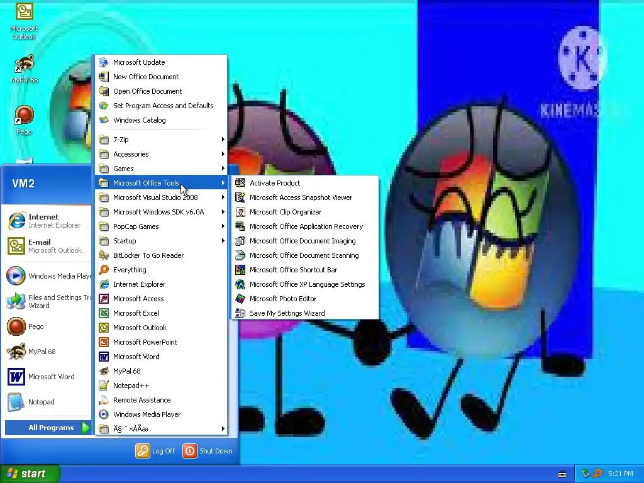644x483 pixels.
Task: Launch Microsoft Office Document Imaging icon
Action: (x=240, y=241)
